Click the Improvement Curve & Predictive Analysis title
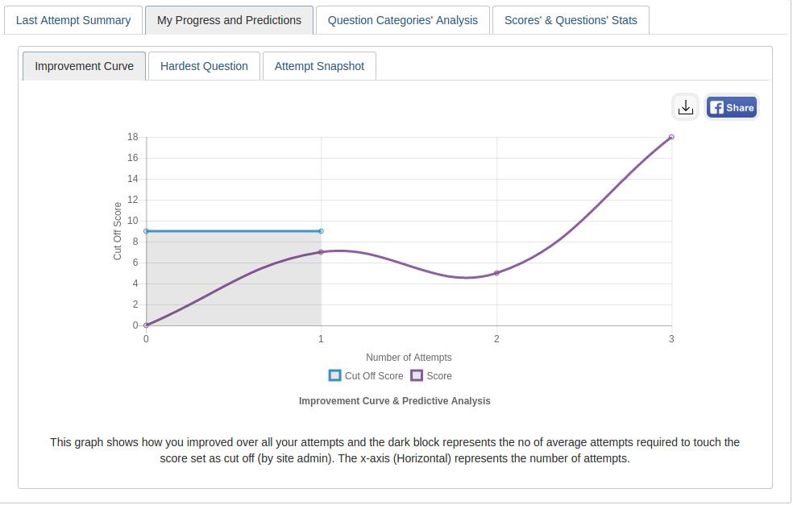This screenshot has width=793, height=505. coord(394,401)
